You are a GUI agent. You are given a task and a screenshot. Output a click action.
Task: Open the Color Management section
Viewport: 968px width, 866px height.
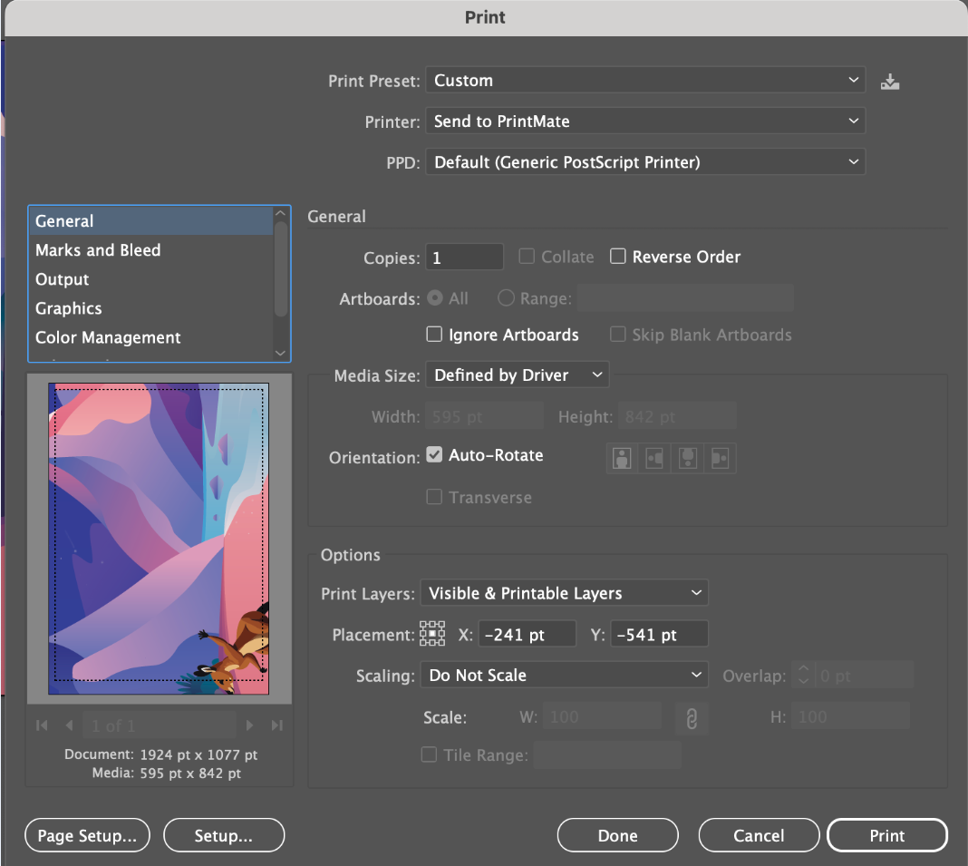(107, 337)
